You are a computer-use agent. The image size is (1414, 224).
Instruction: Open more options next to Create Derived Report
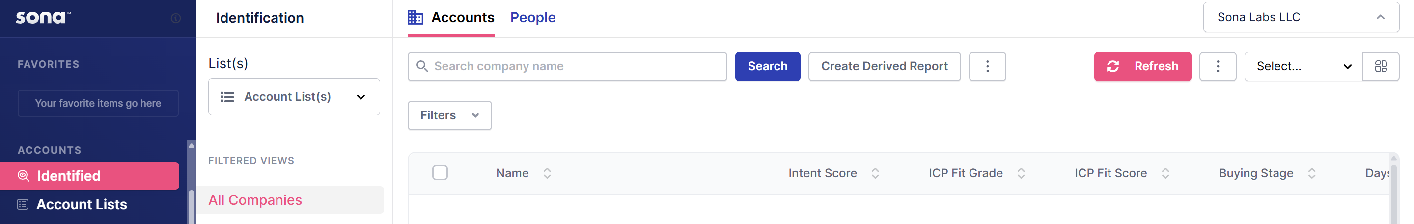coord(987,66)
